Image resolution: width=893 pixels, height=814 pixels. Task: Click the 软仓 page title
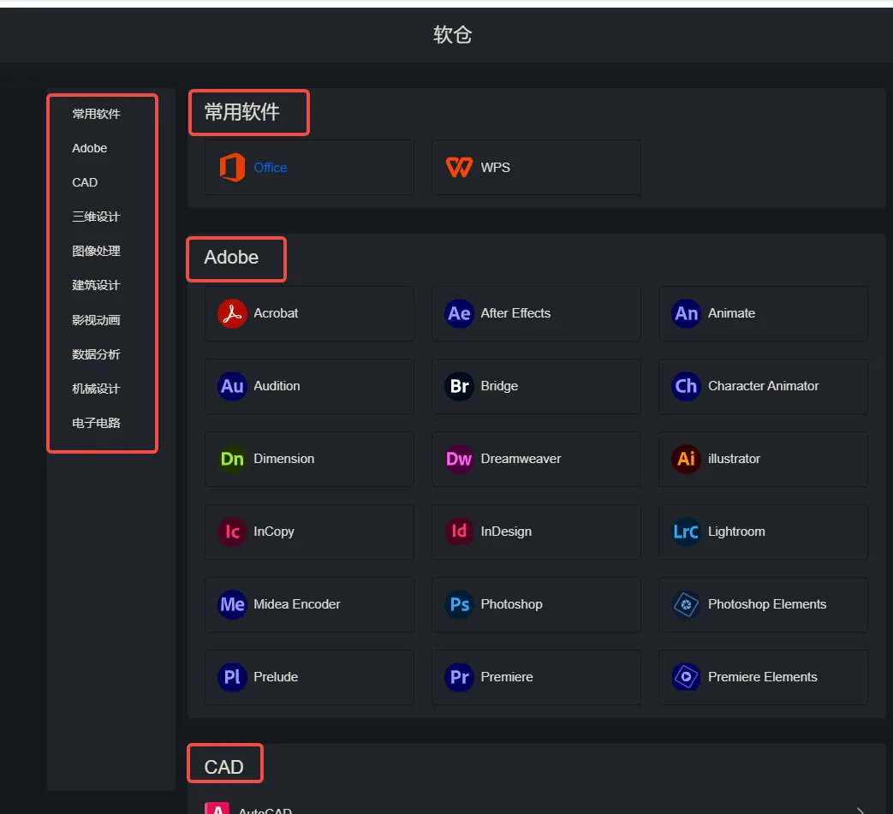[x=453, y=35]
